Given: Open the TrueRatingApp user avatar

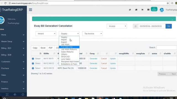Looking at the screenshot, I should click(x=162, y=10).
